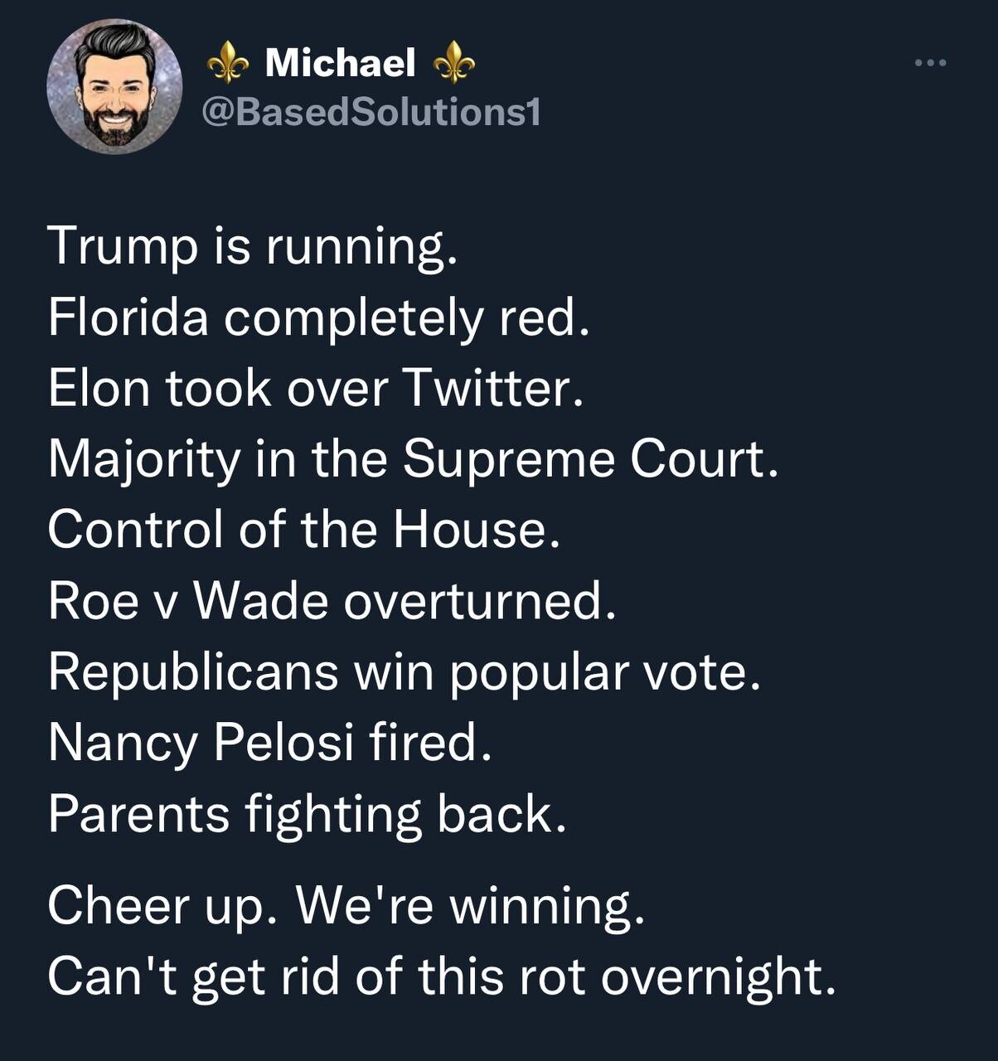998x1061 pixels.
Task: Click the 'Nancy Pelosi fired.' line
Action: coord(270,744)
